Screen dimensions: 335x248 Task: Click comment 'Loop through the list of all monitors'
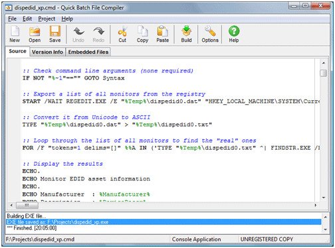tap(140, 141)
